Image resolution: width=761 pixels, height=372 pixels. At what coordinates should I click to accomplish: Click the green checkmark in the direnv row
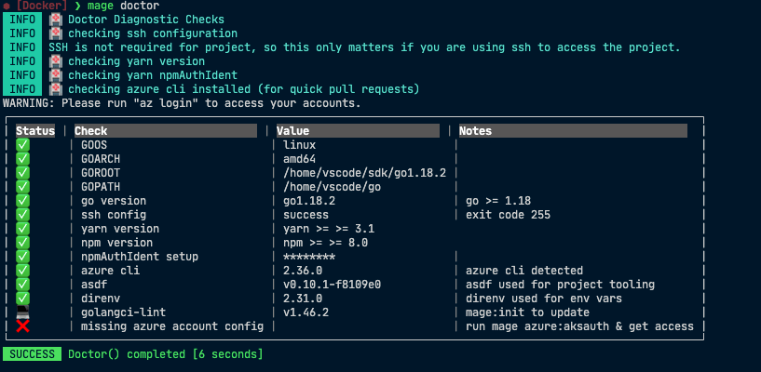[23, 299]
